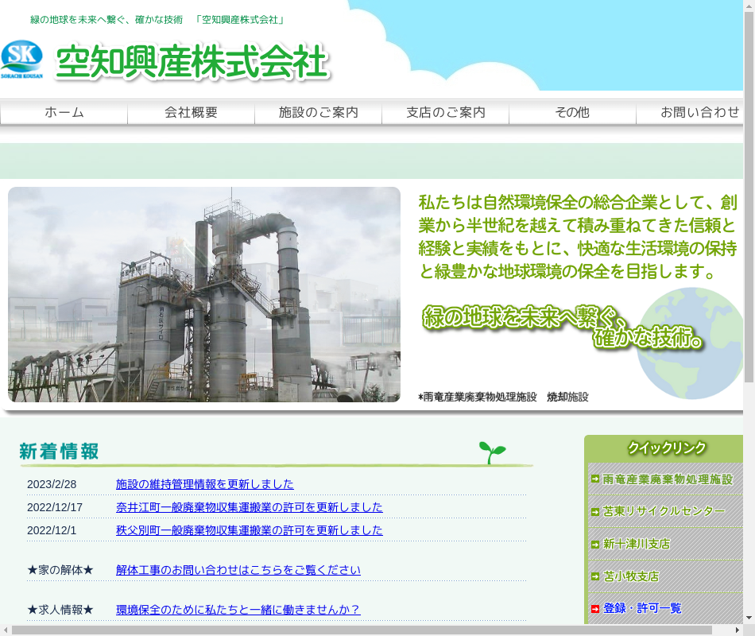Click the green arrow icon beside 雨竜産業廃棄物処理施設

tap(595, 479)
